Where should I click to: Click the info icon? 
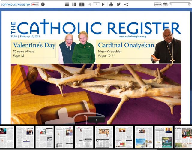(x=43, y=4)
